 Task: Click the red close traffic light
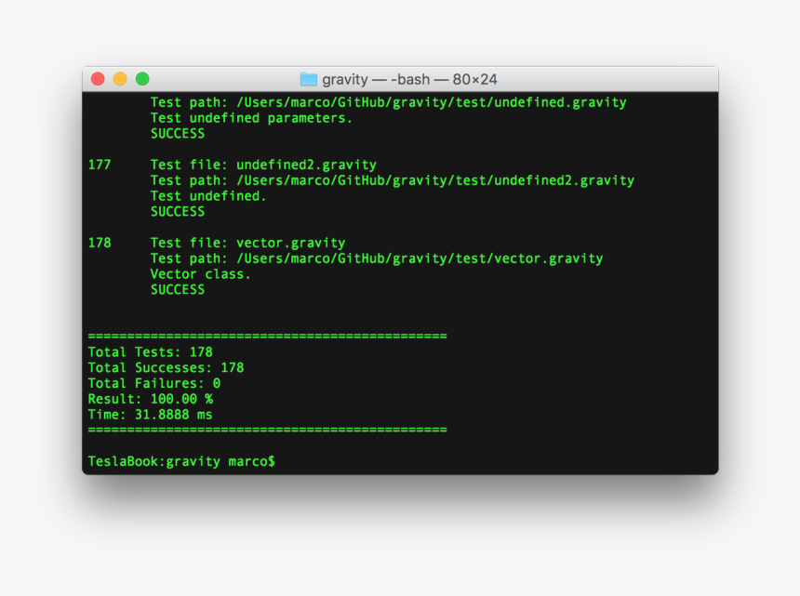tap(97, 79)
